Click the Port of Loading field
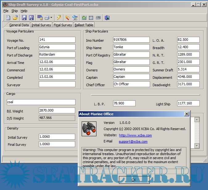The image size is (208, 190). (57, 47)
